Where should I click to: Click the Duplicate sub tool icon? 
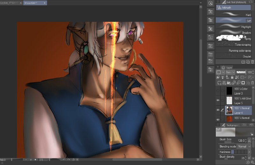(248, 62)
